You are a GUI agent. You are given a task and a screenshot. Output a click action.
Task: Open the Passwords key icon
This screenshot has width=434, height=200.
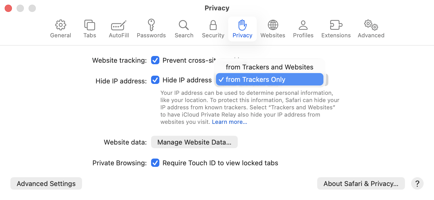click(151, 25)
